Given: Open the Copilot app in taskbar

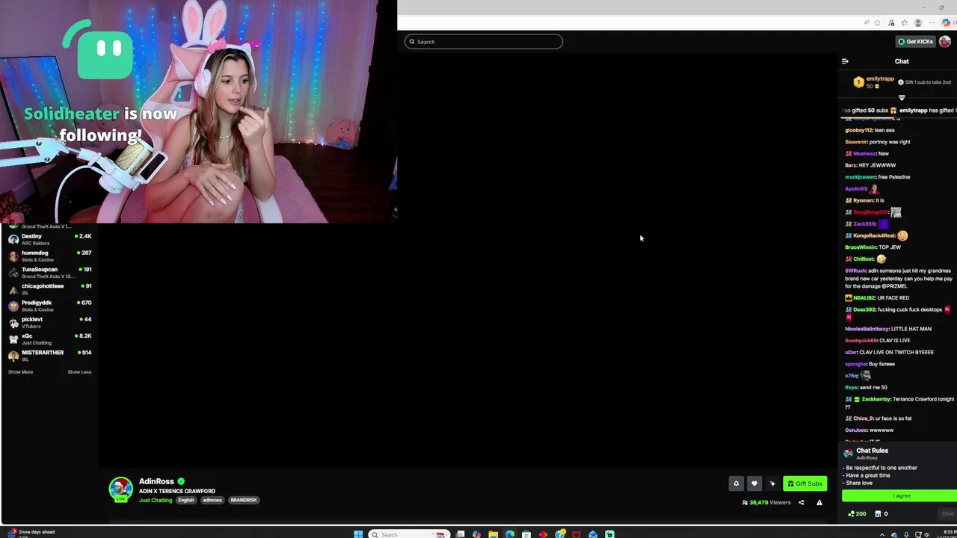Looking at the screenshot, I should [x=476, y=534].
